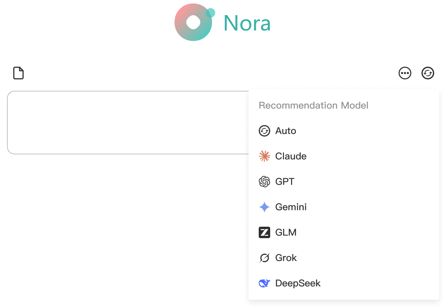This screenshot has height=308, width=445.
Task: Select the DeepSeek model entry
Action: coord(298,283)
